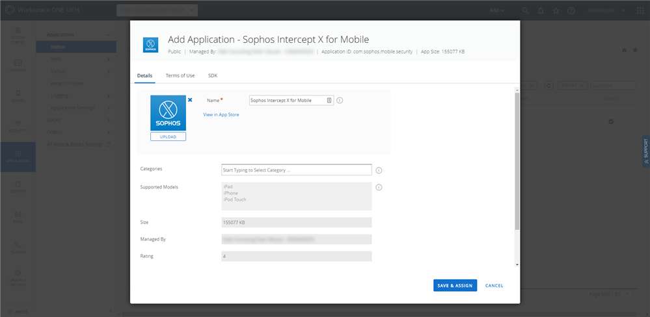Open the Support side tab
Viewport: 650px width, 317px height.
click(646, 151)
